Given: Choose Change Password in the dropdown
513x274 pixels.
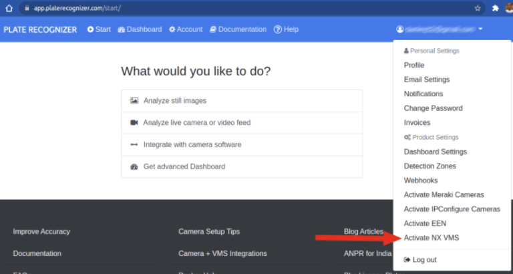Looking at the screenshot, I should 433,108.
